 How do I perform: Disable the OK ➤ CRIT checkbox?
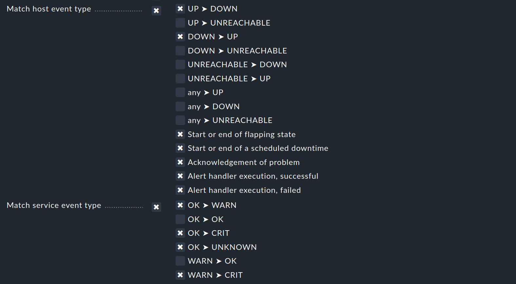181,233
